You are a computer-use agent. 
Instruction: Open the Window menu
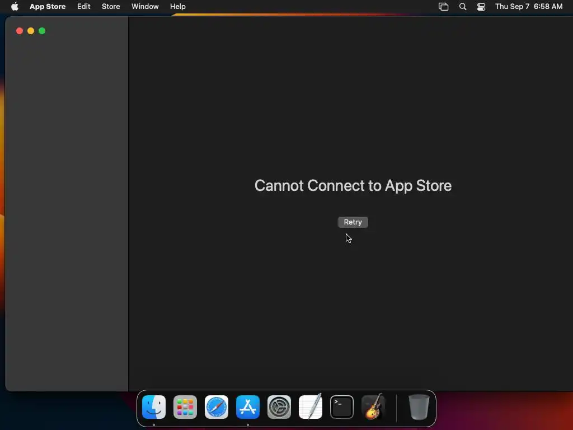tap(145, 7)
